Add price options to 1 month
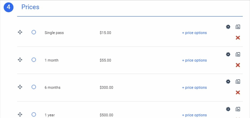250x118 pixels. point(194,60)
